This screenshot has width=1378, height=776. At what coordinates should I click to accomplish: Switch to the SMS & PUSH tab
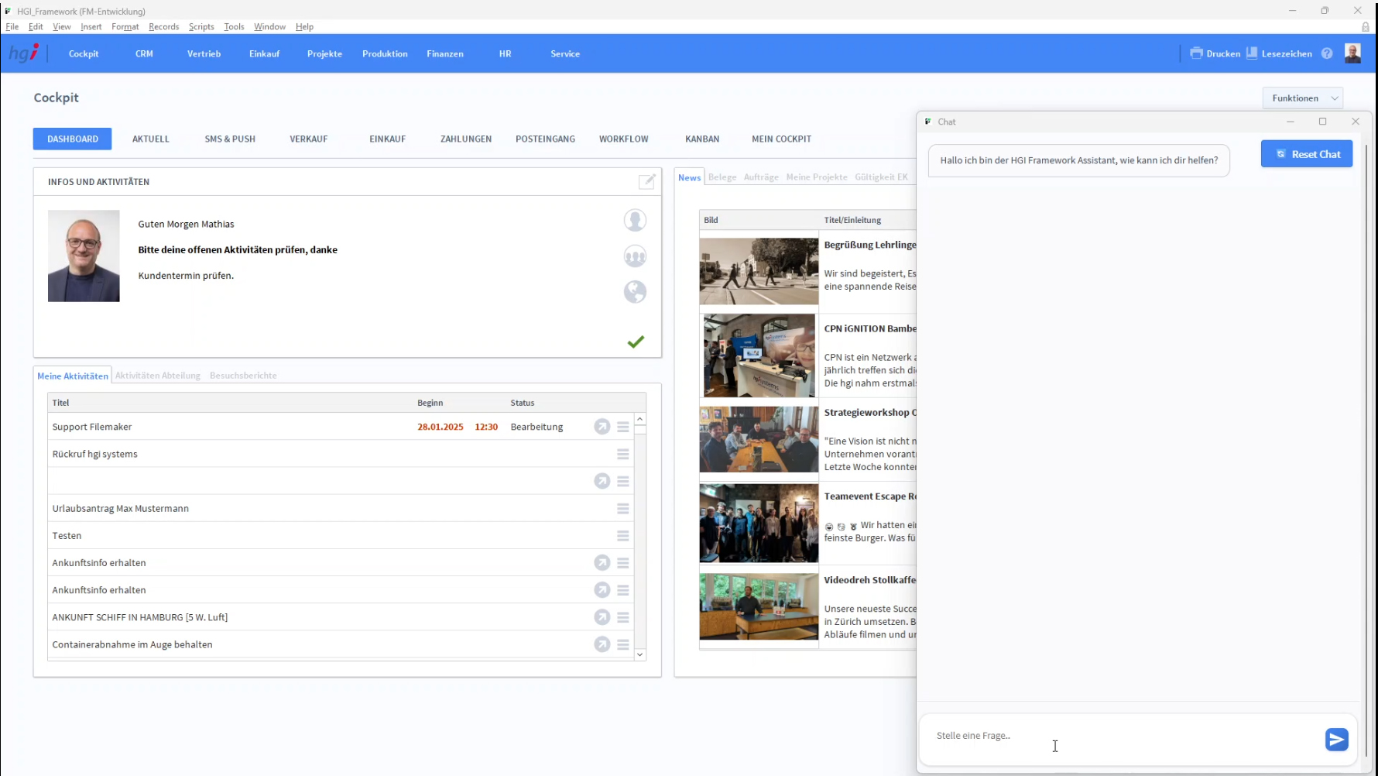click(230, 139)
